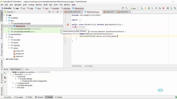Toggle the Build tool window button

click(49, 97)
